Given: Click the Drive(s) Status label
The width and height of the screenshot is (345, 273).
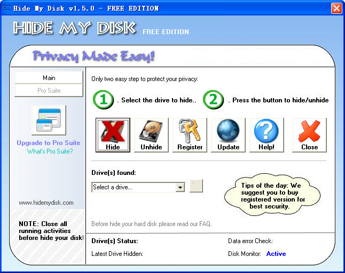Looking at the screenshot, I should (x=115, y=241).
